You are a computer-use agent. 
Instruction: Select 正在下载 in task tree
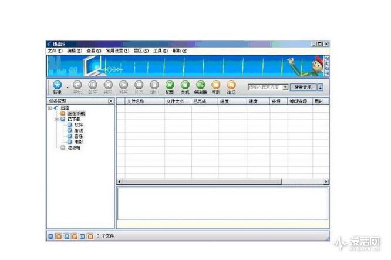pos(76,113)
